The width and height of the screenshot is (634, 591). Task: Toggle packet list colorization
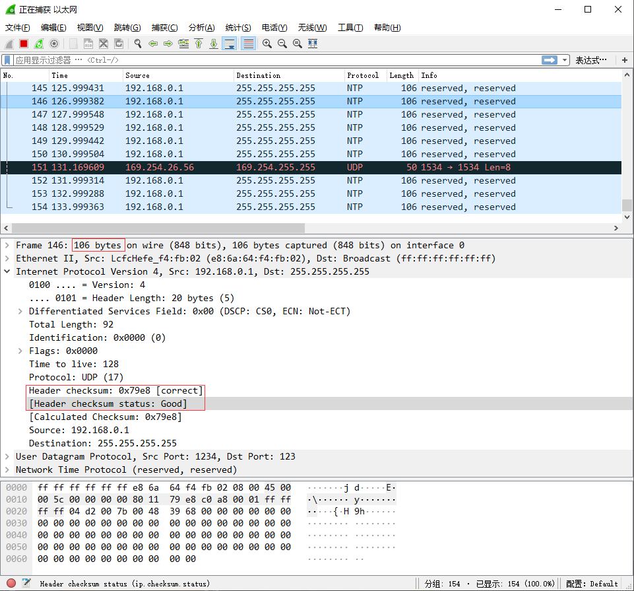pyautogui.click(x=248, y=44)
